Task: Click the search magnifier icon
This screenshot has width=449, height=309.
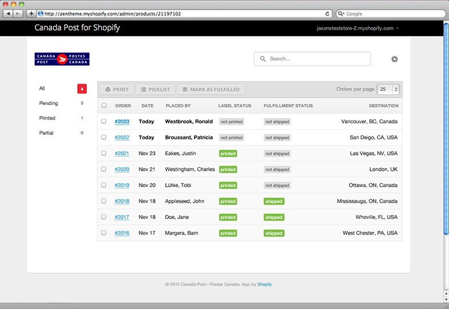Action: pyautogui.click(x=263, y=59)
